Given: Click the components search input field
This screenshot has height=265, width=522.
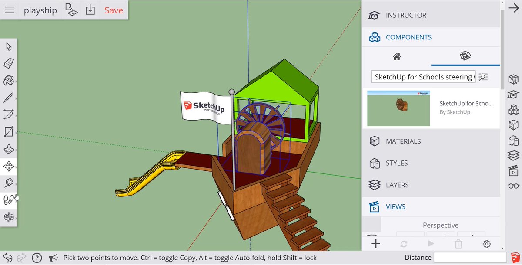Looking at the screenshot, I should click(x=423, y=77).
